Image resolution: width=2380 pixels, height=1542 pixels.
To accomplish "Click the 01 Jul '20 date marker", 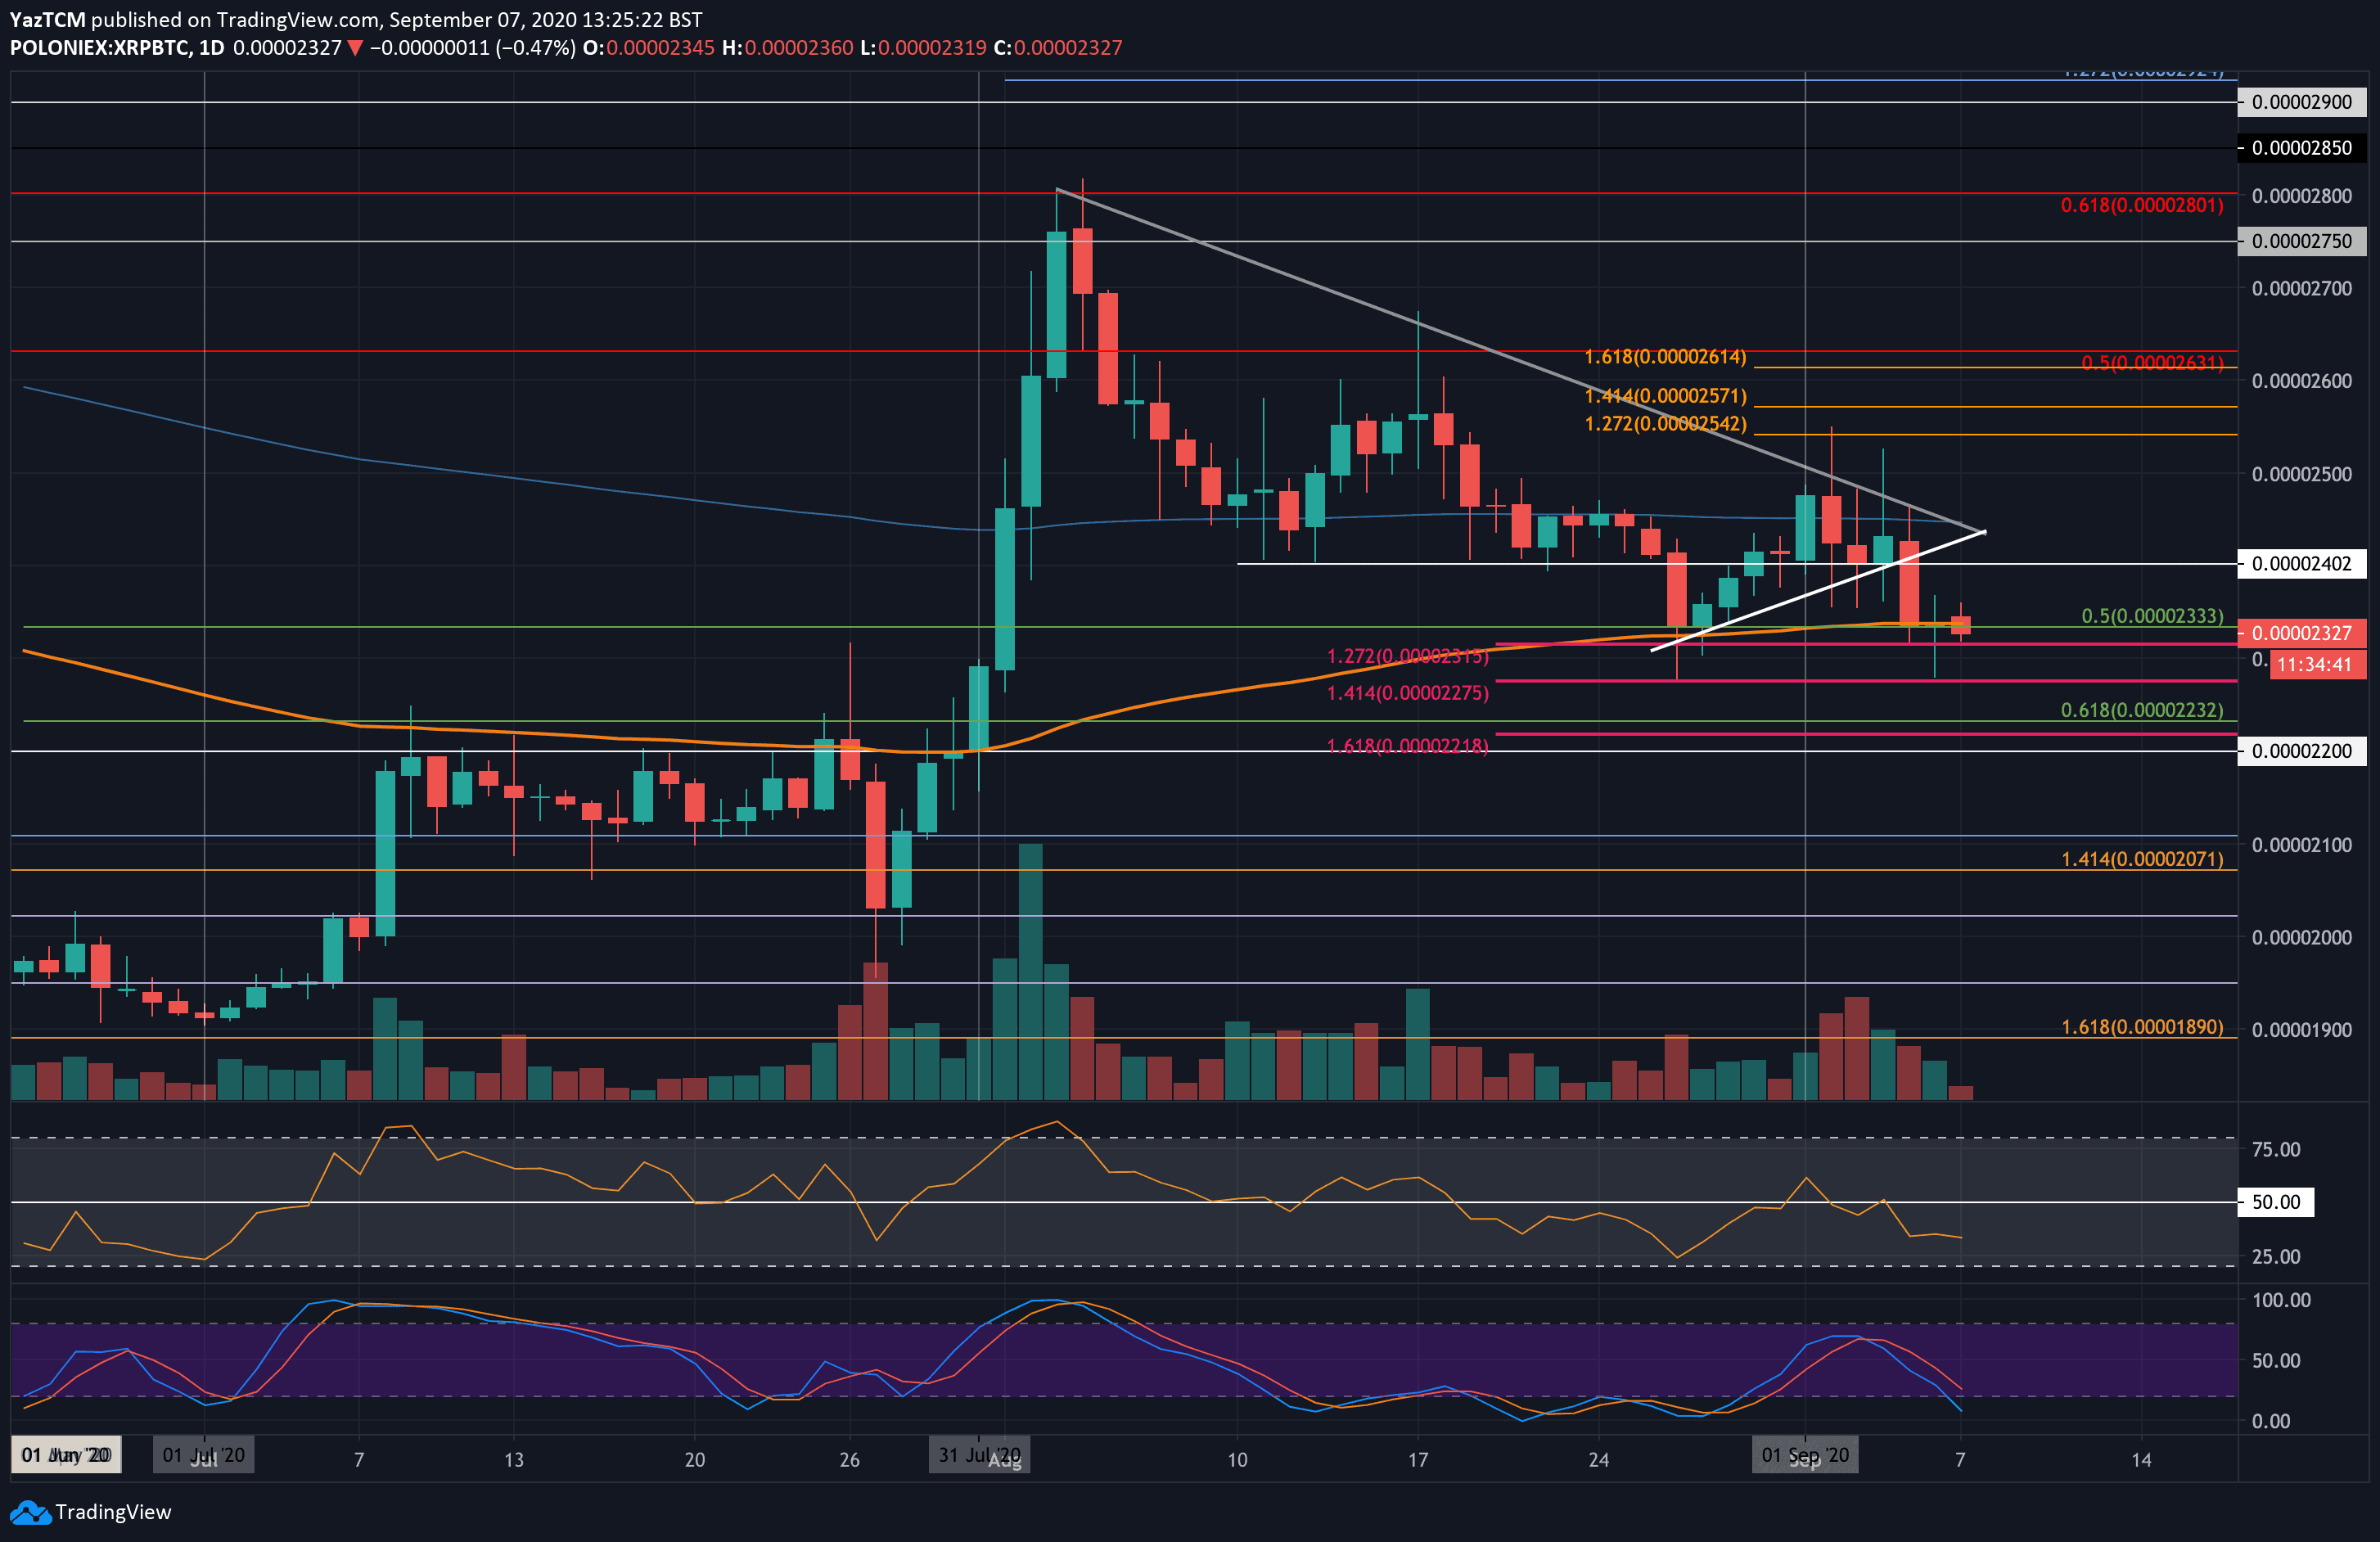I will 204,1455.
